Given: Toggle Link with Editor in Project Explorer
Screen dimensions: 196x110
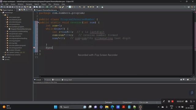Looking at the screenshot, I should pyautogui.click(x=22, y=10).
